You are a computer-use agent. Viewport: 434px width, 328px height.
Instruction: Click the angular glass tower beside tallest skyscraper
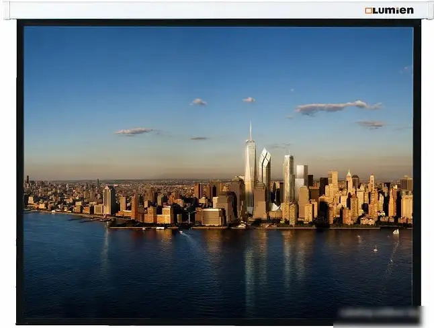265,171
